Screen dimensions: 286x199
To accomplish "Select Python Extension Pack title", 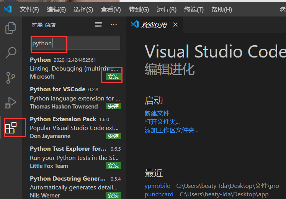I will (x=63, y=119).
